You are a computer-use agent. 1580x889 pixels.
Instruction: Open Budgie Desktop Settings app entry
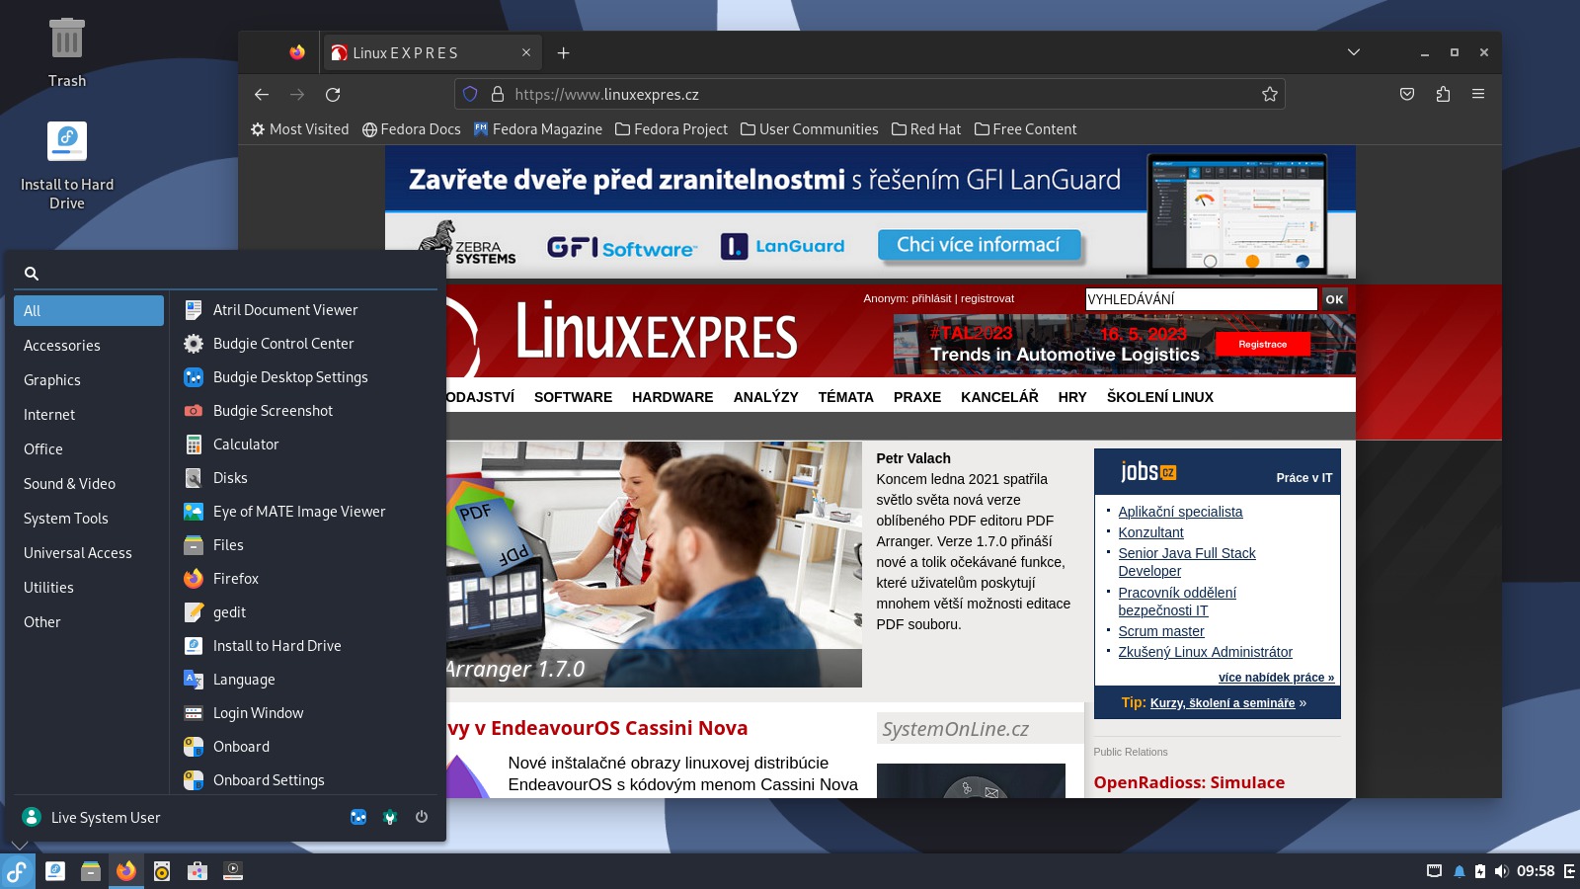(304, 377)
